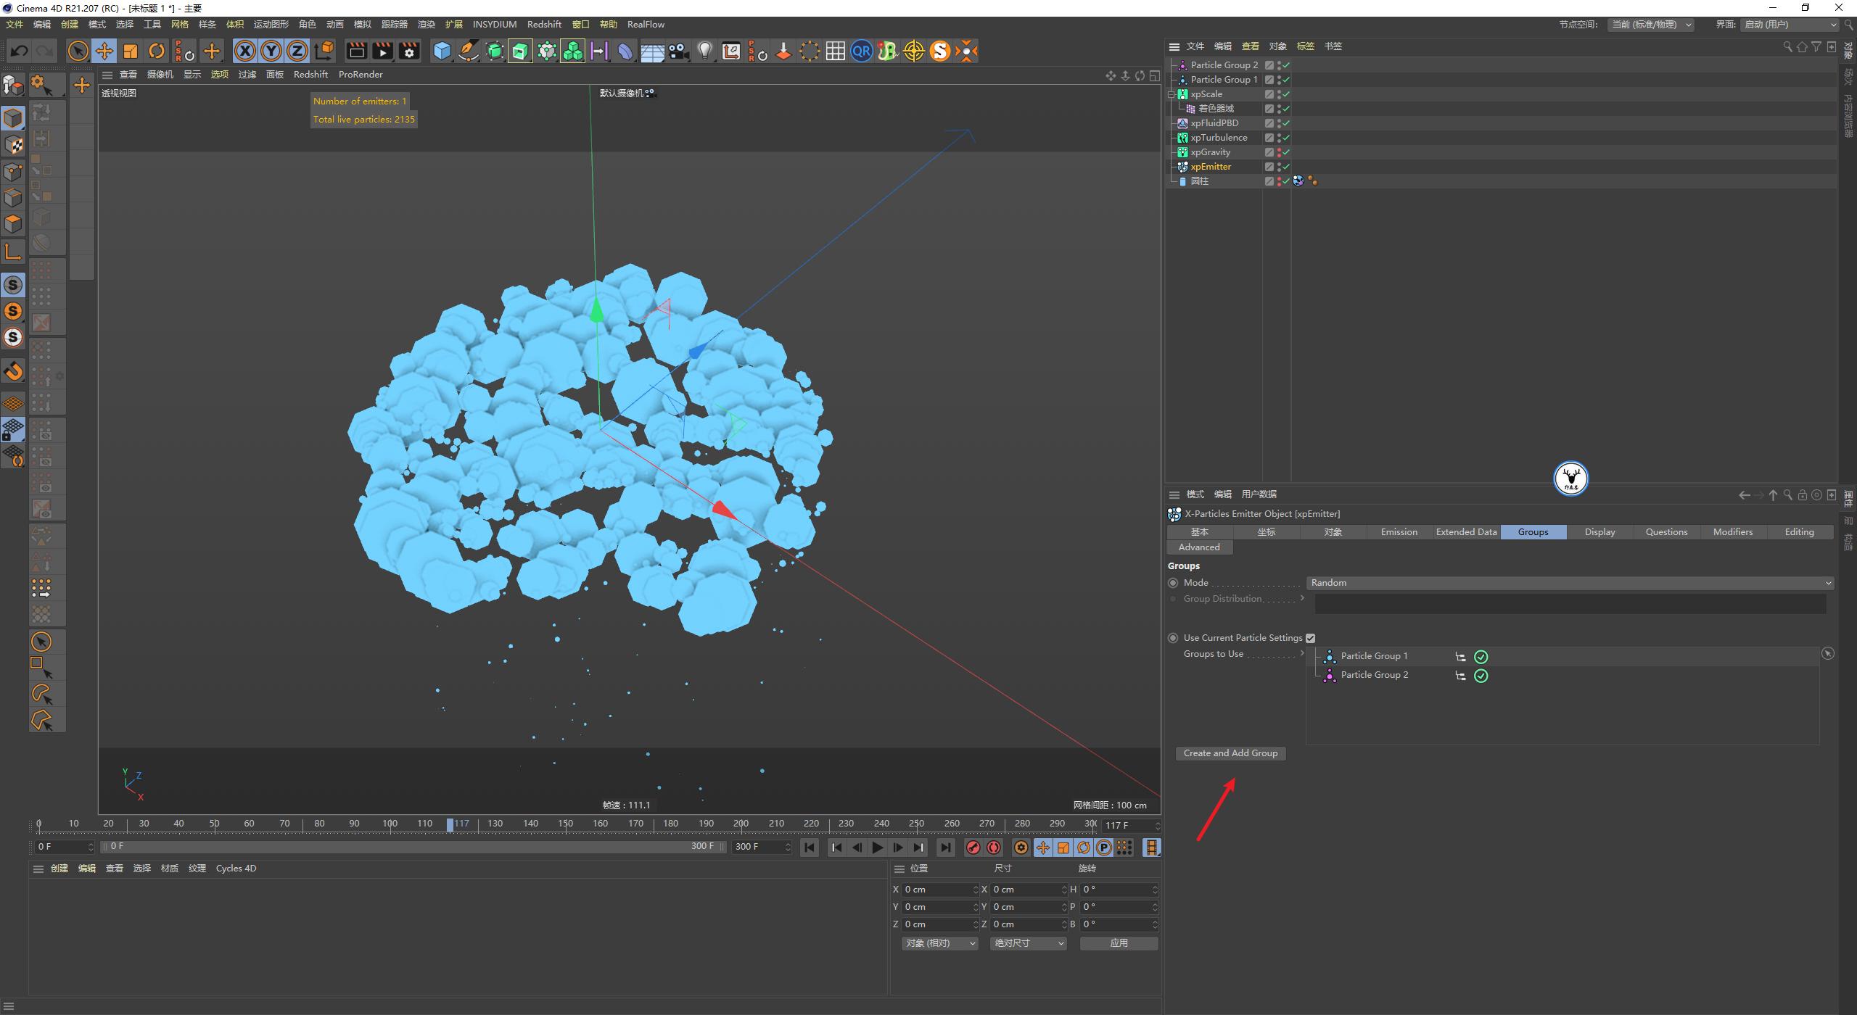Click the Camera icon in the upper toolbar
Image resolution: width=1857 pixels, height=1015 pixels.
point(678,51)
